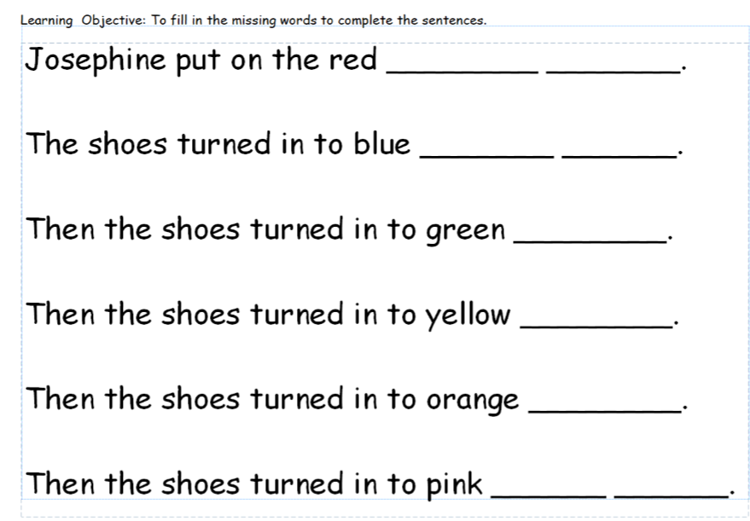Click the word "green" in the third sentence
The image size is (750, 521).
pyautogui.click(x=465, y=232)
